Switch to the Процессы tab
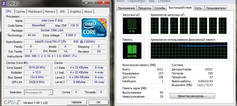 (x=145, y=8)
